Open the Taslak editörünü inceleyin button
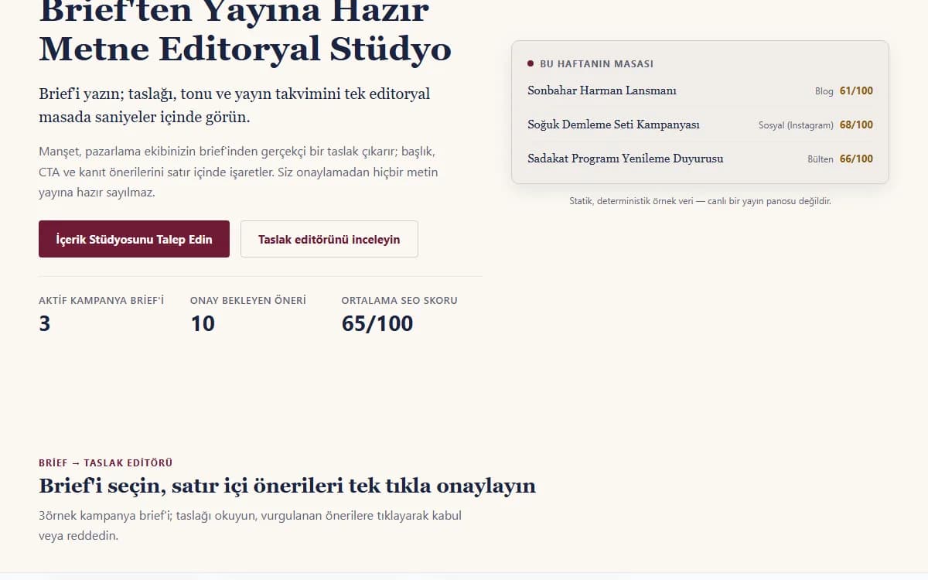 tap(329, 239)
